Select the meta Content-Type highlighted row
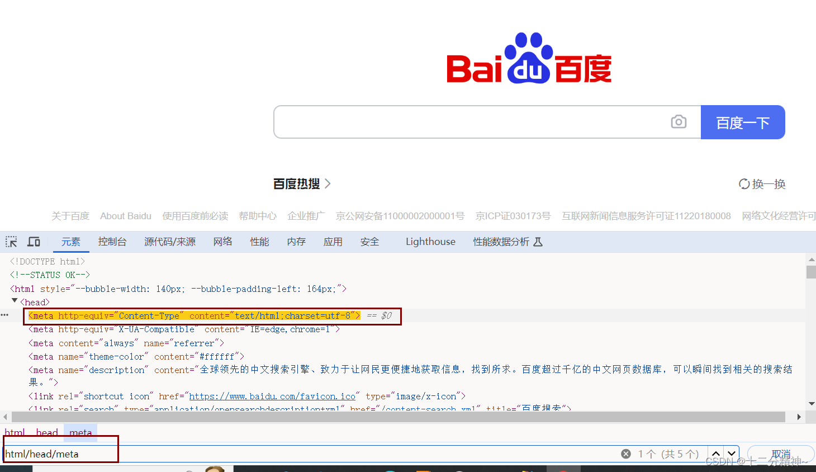 point(194,315)
